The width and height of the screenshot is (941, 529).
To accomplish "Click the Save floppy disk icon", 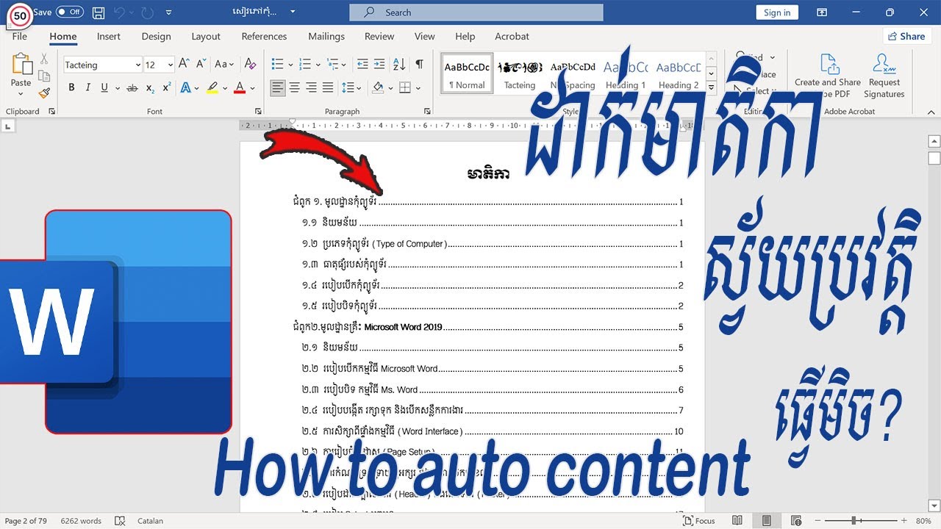I will pyautogui.click(x=99, y=12).
